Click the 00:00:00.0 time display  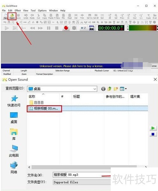[x=111, y=28]
